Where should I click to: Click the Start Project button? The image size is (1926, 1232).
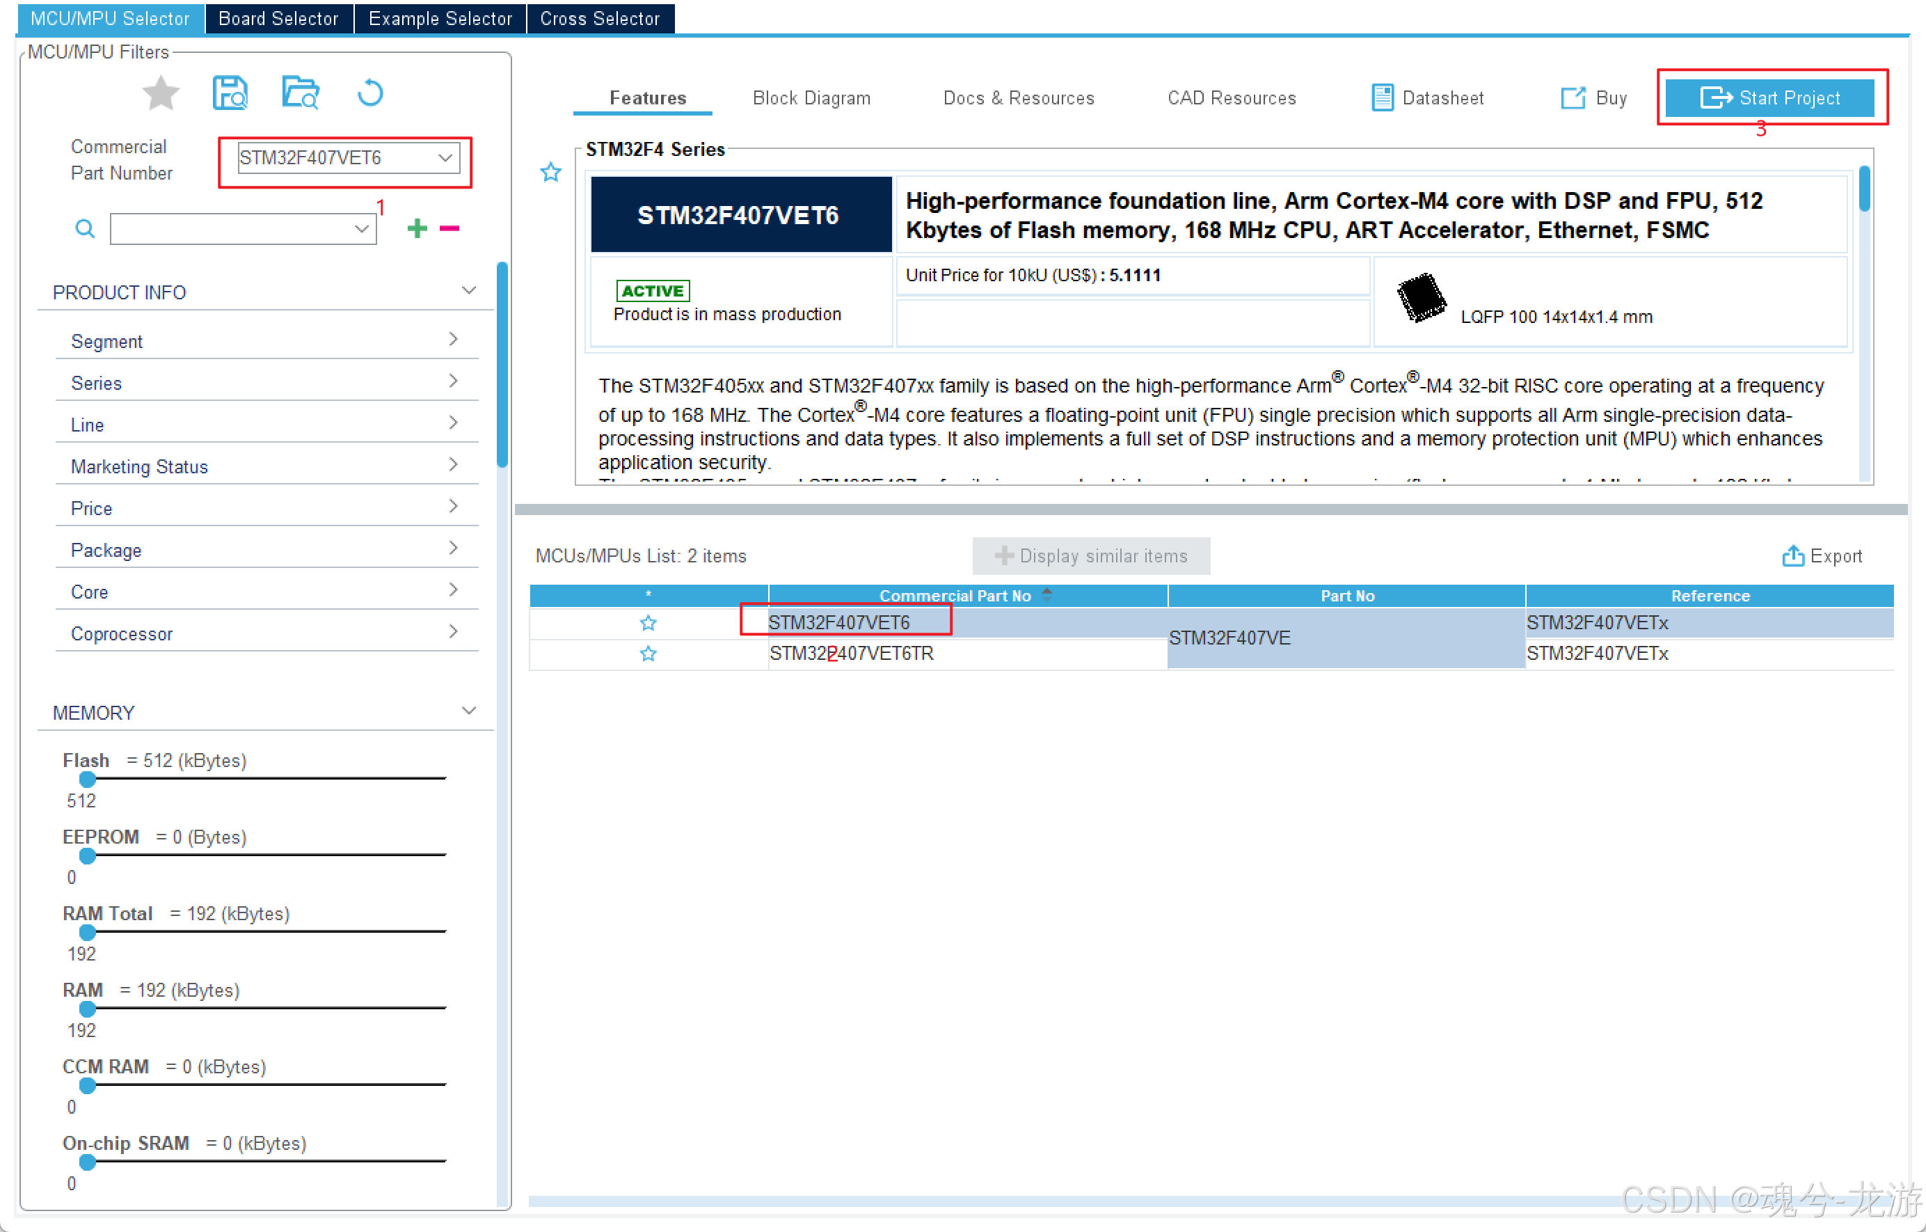click(x=1769, y=97)
